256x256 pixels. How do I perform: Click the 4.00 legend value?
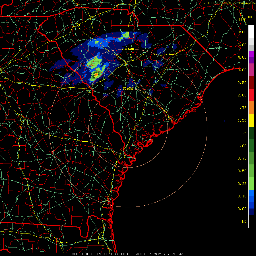(x=242, y=57)
